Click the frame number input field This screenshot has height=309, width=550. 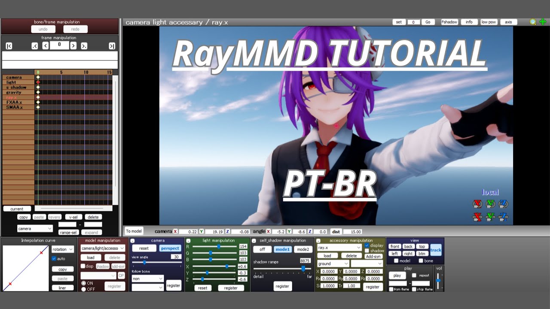59,45
